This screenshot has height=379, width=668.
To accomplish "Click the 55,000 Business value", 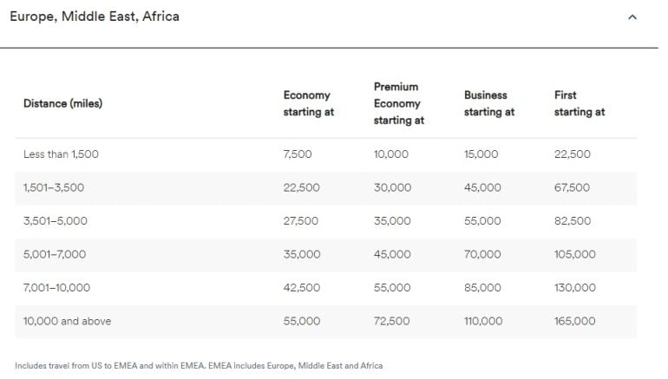I will coord(482,221).
